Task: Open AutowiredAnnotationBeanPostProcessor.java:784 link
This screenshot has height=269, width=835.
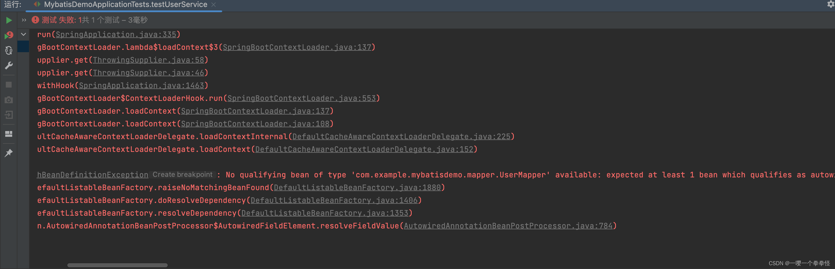Action: tap(508, 226)
